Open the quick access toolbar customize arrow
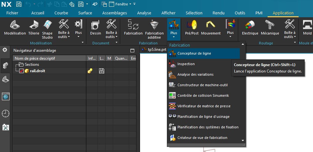 coord(134,4)
